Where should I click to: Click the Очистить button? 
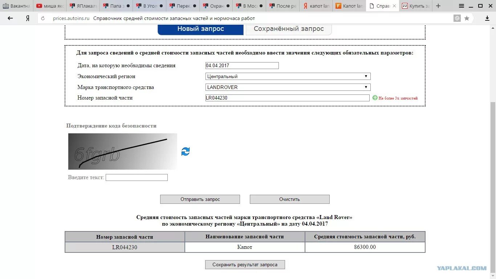tap(290, 199)
